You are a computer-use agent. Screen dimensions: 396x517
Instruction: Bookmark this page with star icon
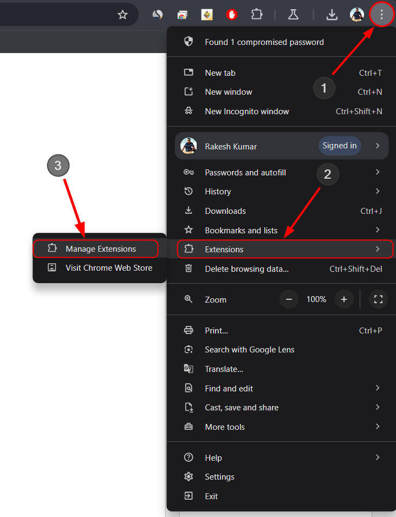point(122,15)
